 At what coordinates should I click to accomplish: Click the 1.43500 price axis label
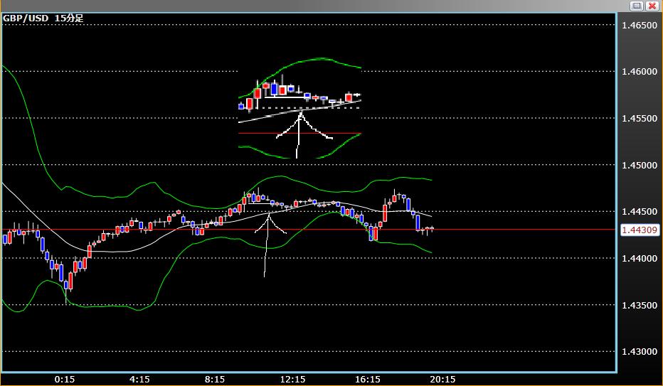(x=639, y=305)
